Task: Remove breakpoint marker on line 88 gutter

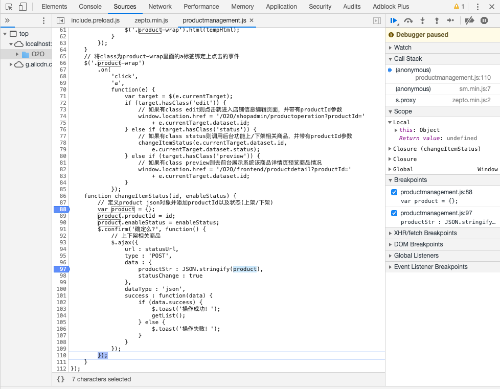Action: click(x=61, y=209)
